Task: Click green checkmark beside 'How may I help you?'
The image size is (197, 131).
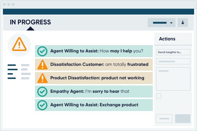Action: [x=42, y=51]
